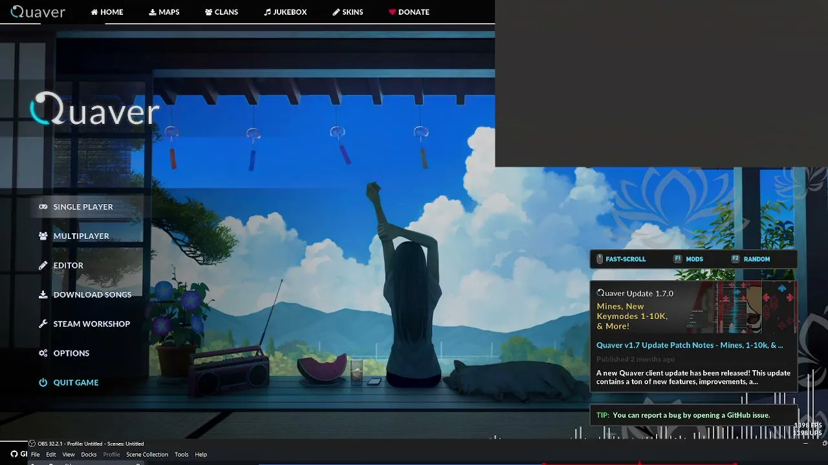Click the pencil icon beside SKINS
828x465 pixels.
coord(336,12)
